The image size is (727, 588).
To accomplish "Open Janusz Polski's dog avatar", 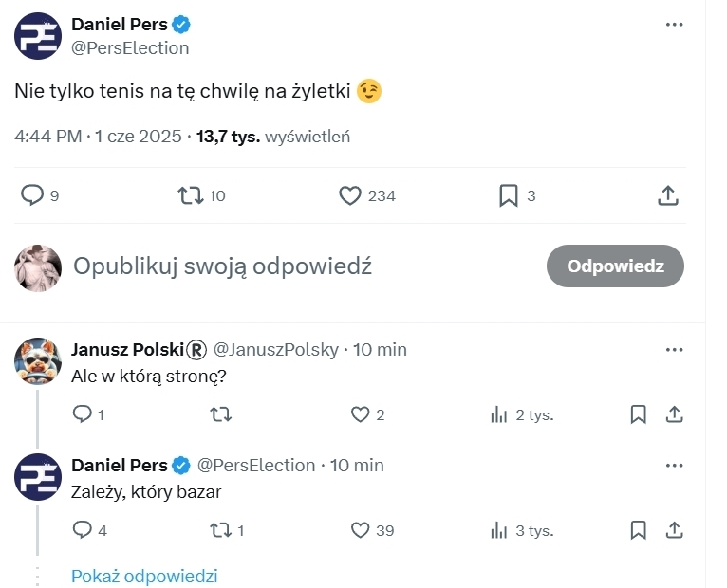I will pos(39,361).
